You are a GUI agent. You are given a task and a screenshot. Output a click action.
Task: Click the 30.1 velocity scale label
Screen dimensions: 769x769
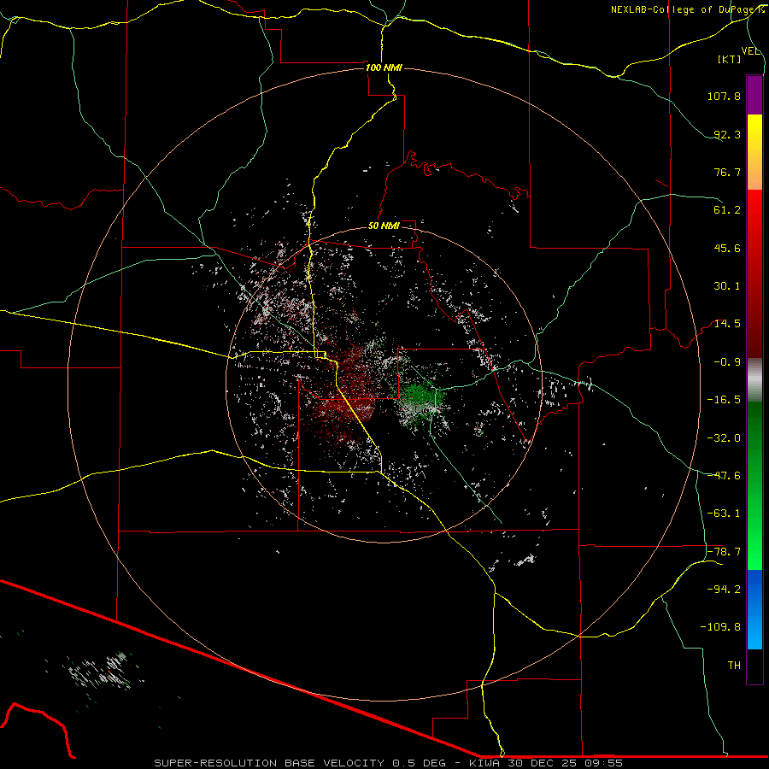[727, 286]
